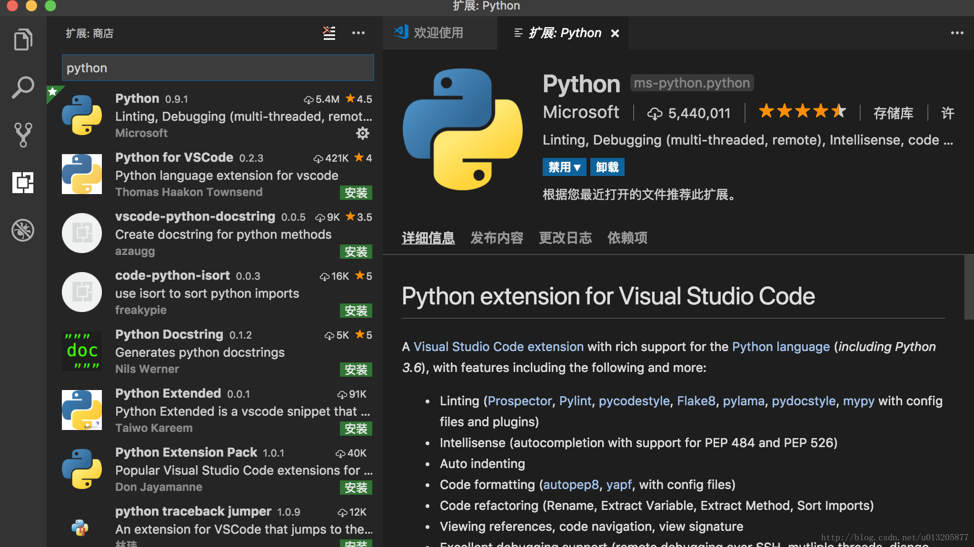Open the 更改日志 changelog tab
Screen dimensions: 974x547
[565, 238]
